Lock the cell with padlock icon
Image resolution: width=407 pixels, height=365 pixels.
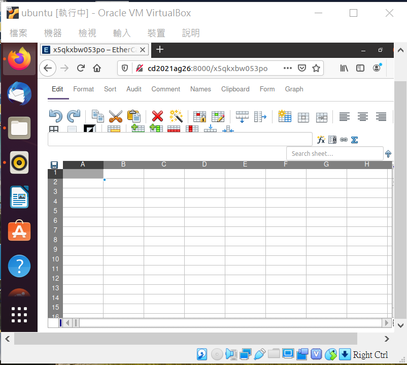pos(199,117)
